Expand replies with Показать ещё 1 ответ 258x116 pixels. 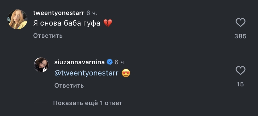88,103
